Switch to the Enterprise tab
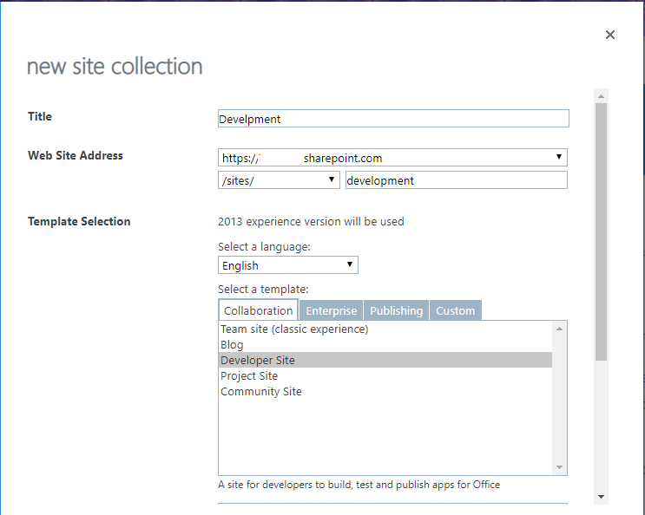645x515 pixels. click(x=332, y=310)
